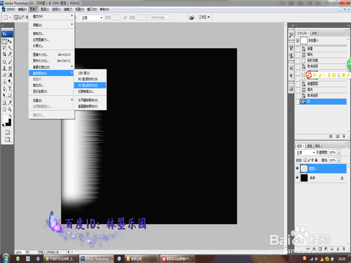Toggle lock all for layer
The height and width of the screenshot is (263, 351).
click(316, 160)
